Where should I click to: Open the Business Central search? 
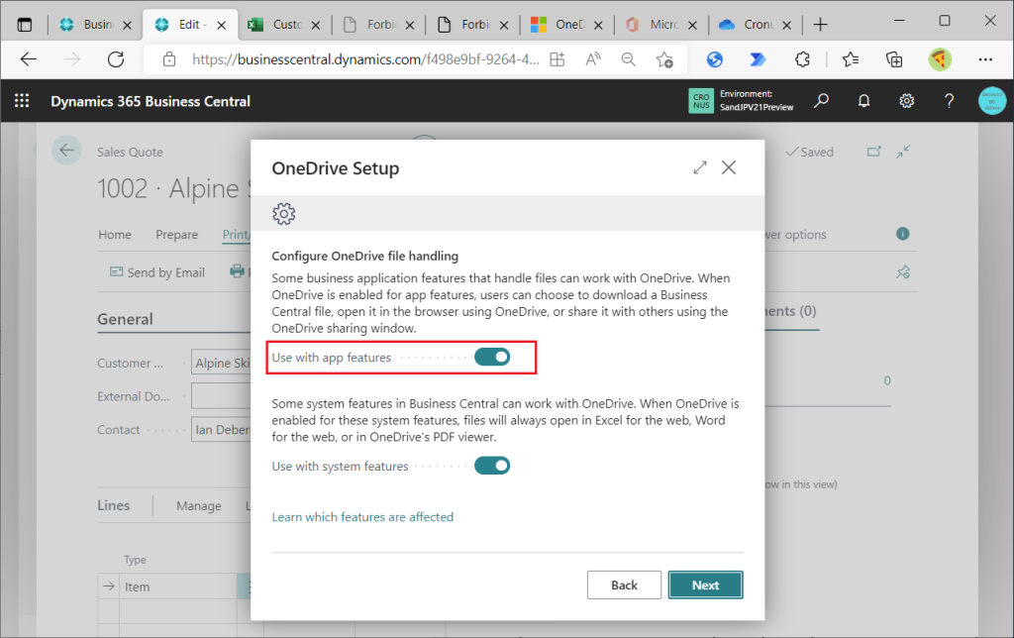821,101
